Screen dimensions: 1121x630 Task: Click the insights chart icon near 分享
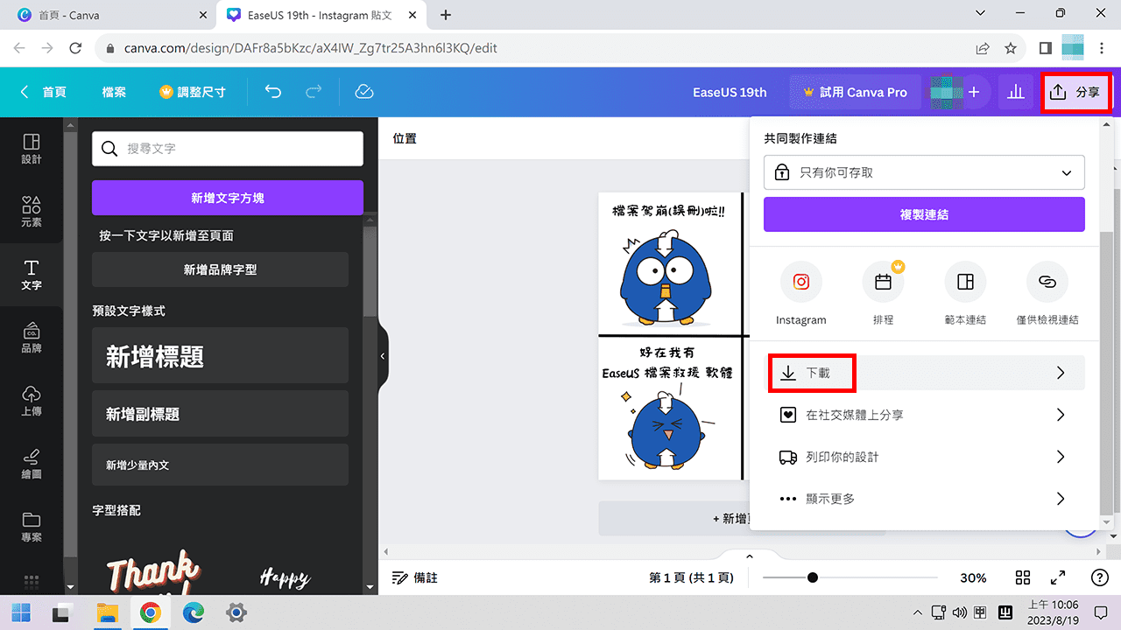pyautogui.click(x=1016, y=91)
